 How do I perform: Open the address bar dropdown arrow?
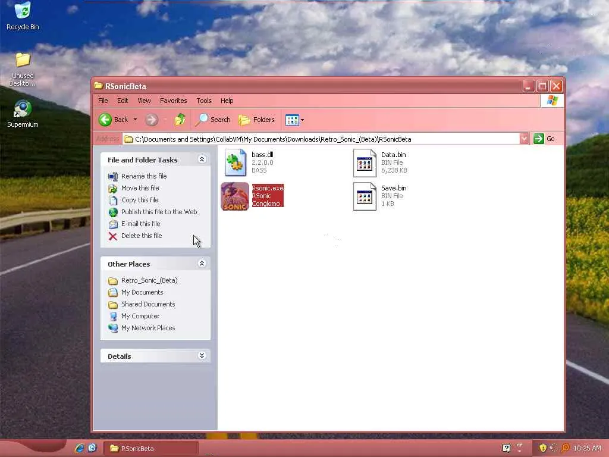[x=524, y=139]
